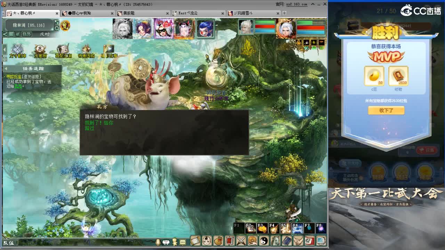445x250 pixels.
Task: Toggle the microphone voice icon
Action: pyautogui.click(x=158, y=242)
